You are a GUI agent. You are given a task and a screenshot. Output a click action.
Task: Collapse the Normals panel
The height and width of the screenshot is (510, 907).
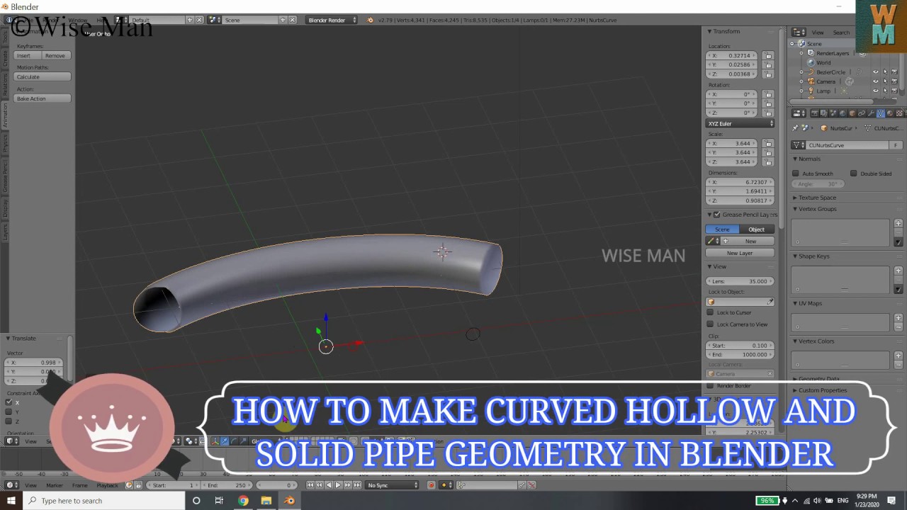[x=795, y=159]
